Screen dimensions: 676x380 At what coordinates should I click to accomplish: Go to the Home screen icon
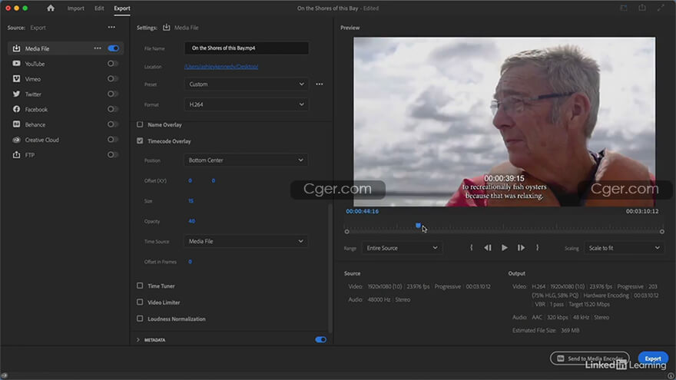coord(51,8)
